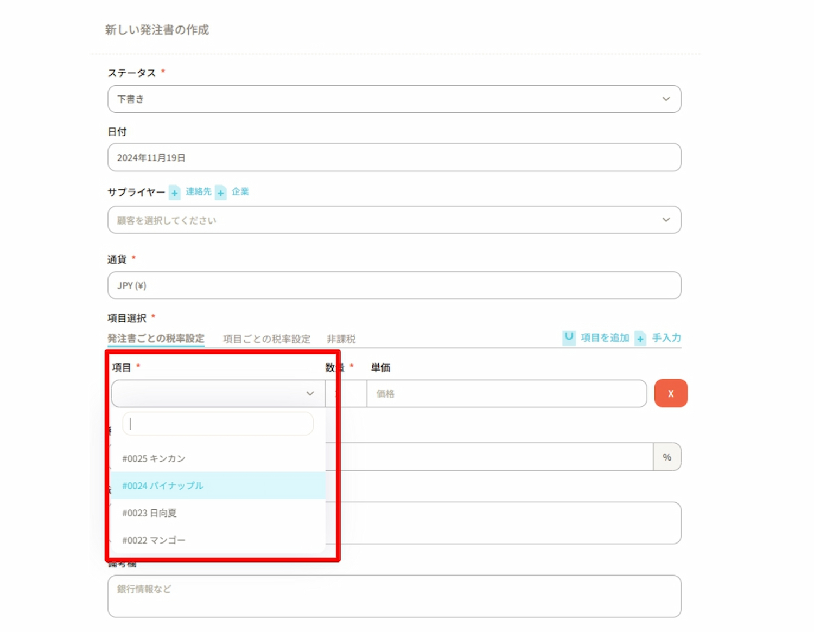Open the ステータス dropdown showing 下書き

point(394,99)
